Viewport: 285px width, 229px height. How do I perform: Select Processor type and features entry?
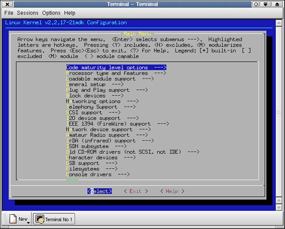tap(116, 73)
